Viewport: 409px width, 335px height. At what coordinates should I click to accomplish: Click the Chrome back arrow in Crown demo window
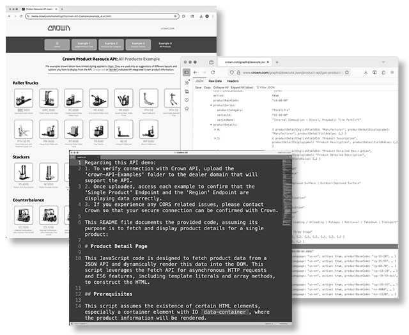click(x=10, y=16)
